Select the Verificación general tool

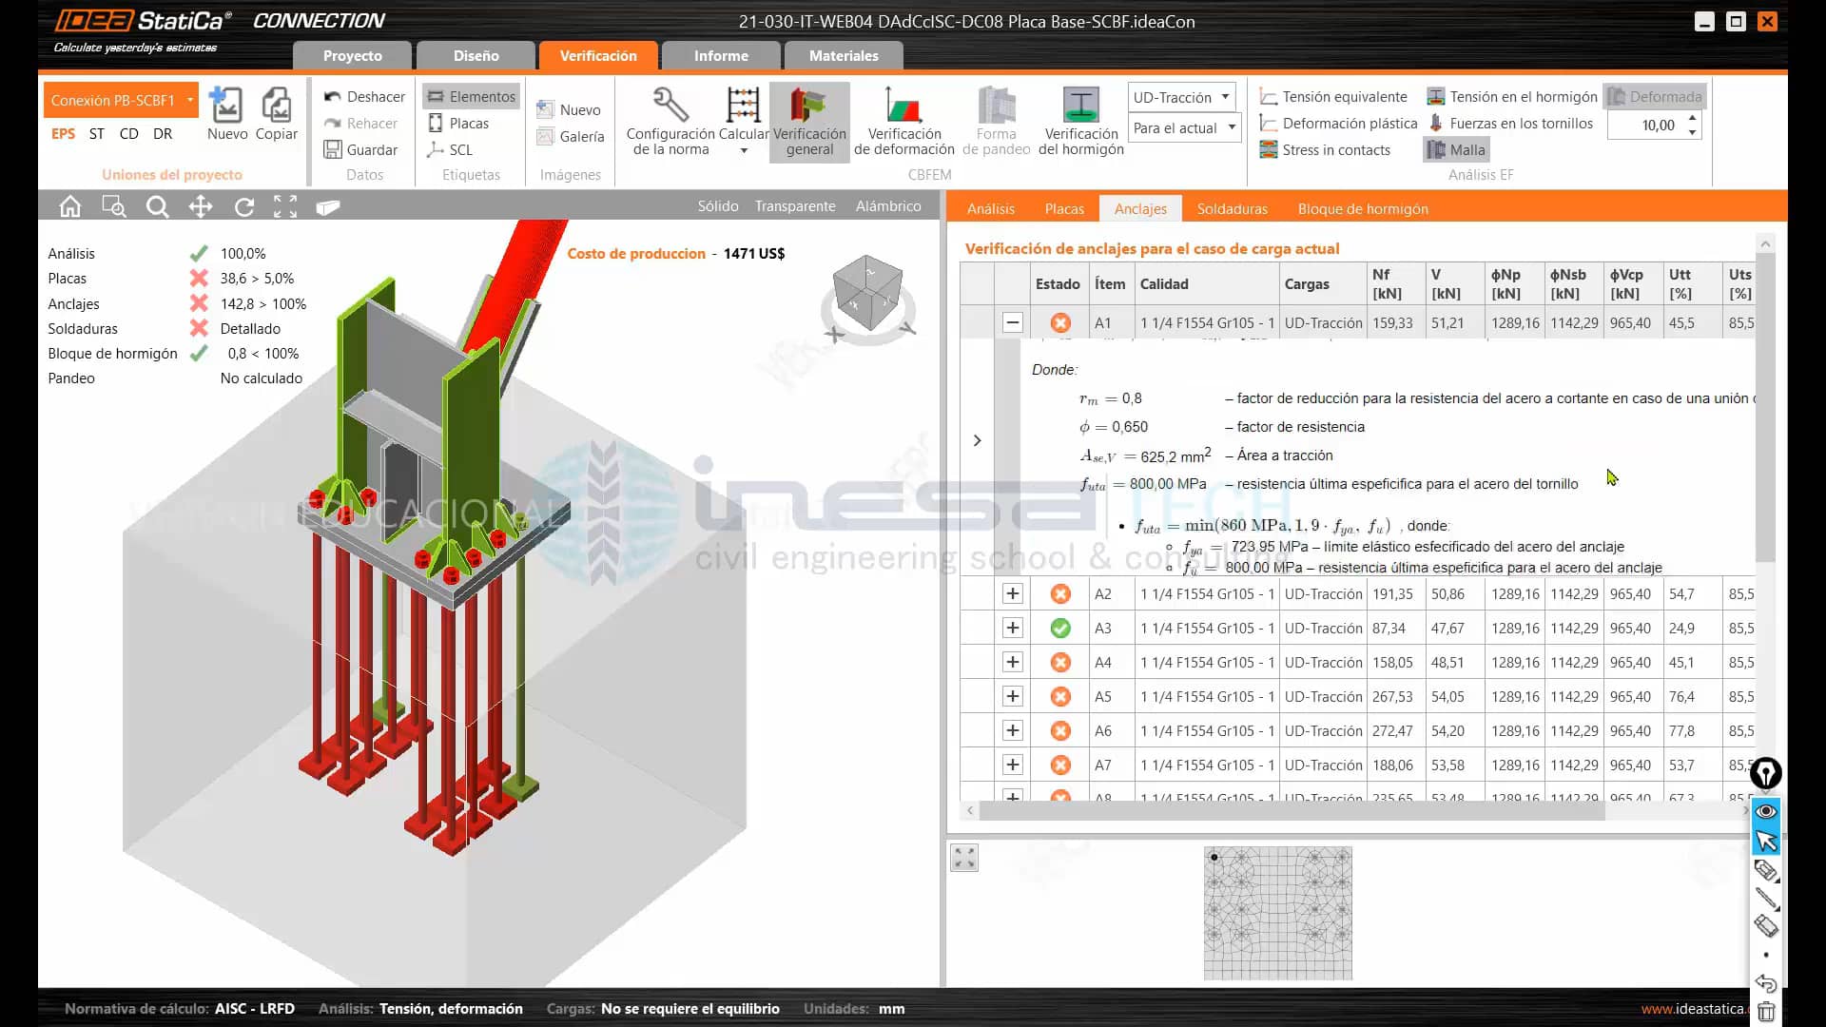click(x=808, y=122)
